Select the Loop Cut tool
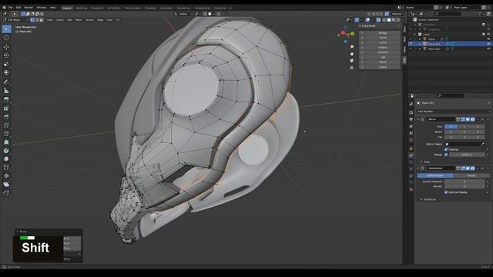493x277 pixels. click(6, 125)
